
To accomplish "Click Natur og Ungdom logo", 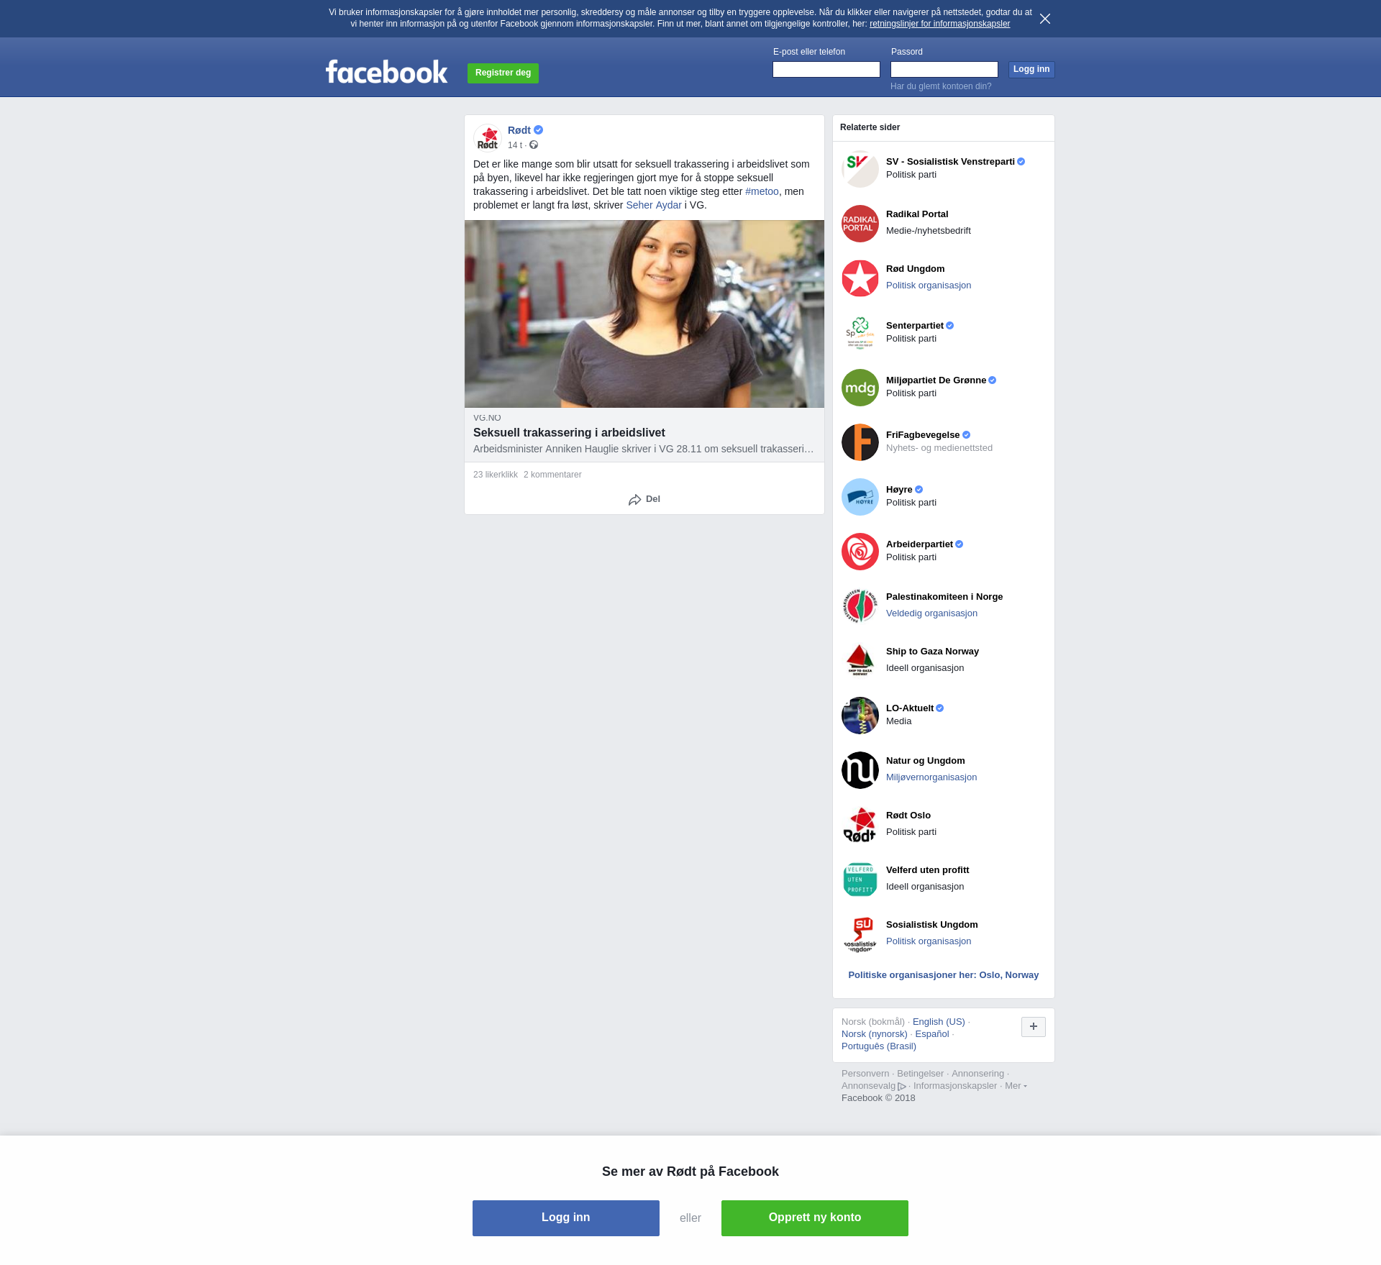I will point(860,770).
